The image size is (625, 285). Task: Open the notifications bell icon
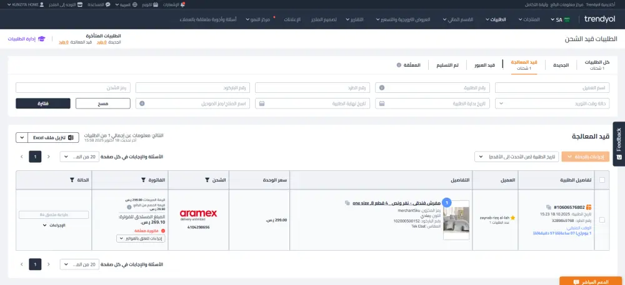pos(182,4)
